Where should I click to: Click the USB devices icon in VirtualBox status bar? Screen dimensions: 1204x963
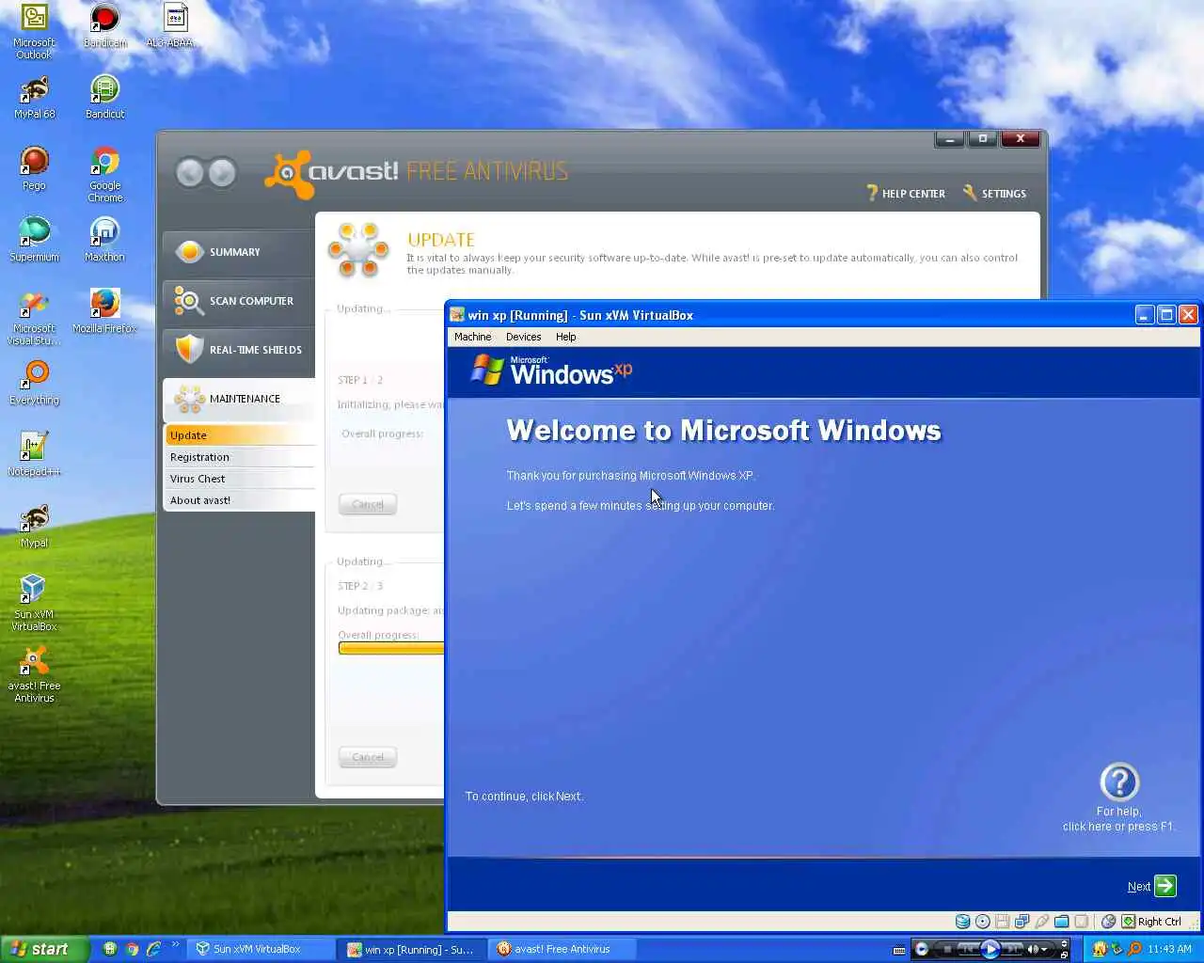click(1041, 922)
